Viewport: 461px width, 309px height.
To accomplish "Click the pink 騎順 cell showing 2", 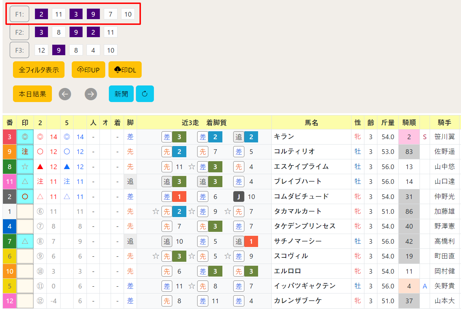I will pyautogui.click(x=409, y=137).
